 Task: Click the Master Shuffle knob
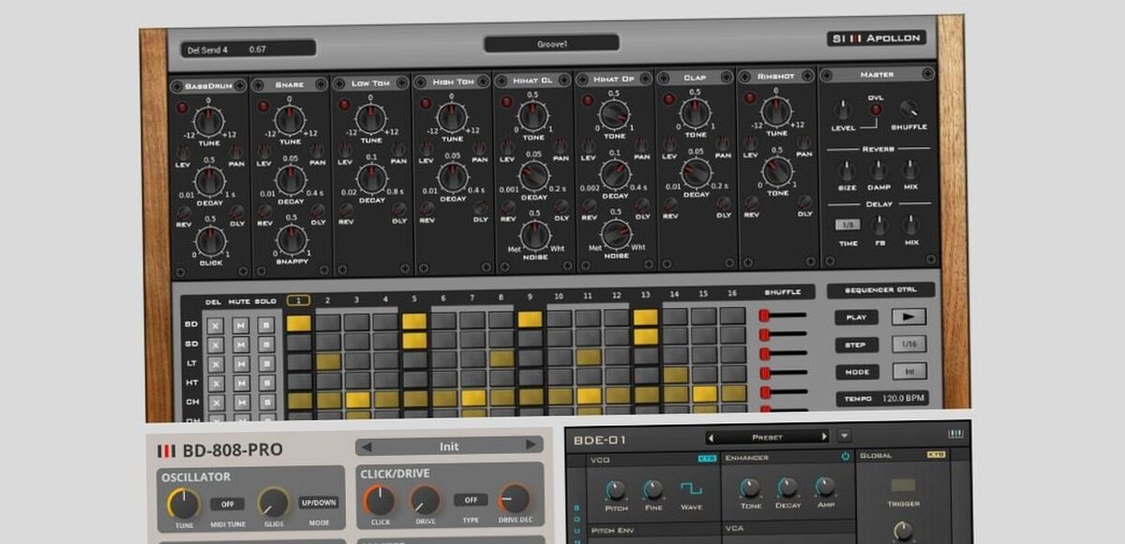tap(908, 109)
